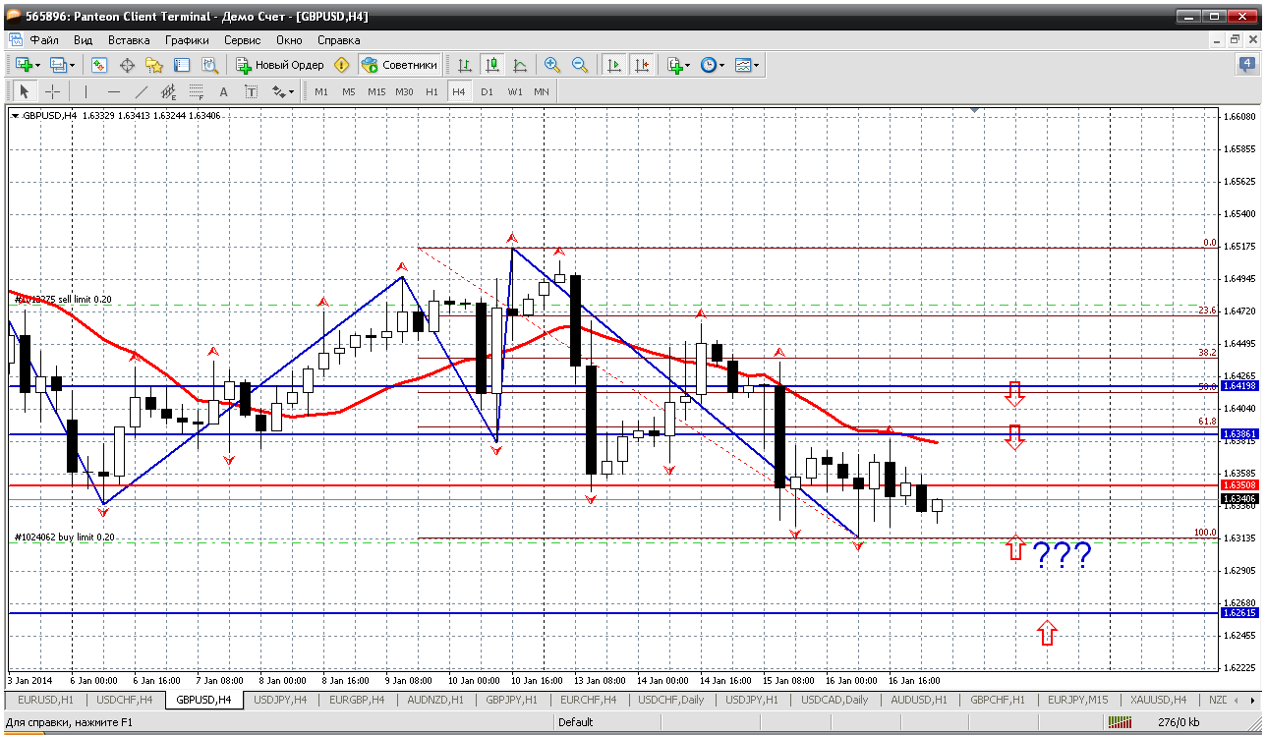
Task: Zoom out of the chart
Action: tap(580, 65)
